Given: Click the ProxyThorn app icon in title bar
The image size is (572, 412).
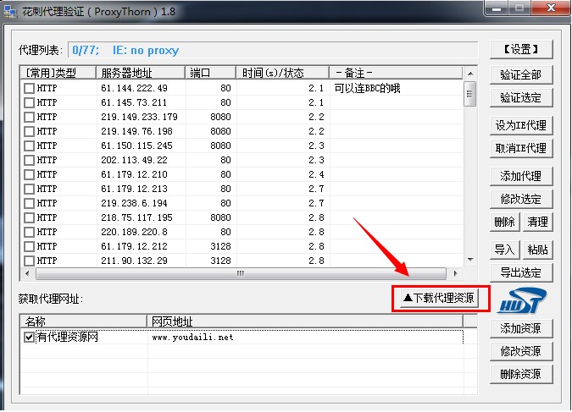Looking at the screenshot, I should 10,11.
